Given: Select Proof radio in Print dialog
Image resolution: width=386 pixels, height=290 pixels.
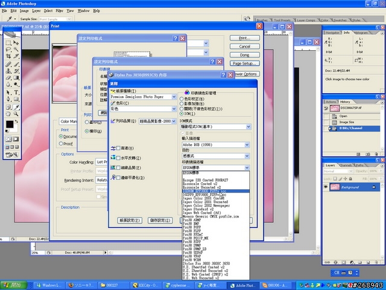Looking at the screenshot, I should pyautogui.click(x=61, y=144).
